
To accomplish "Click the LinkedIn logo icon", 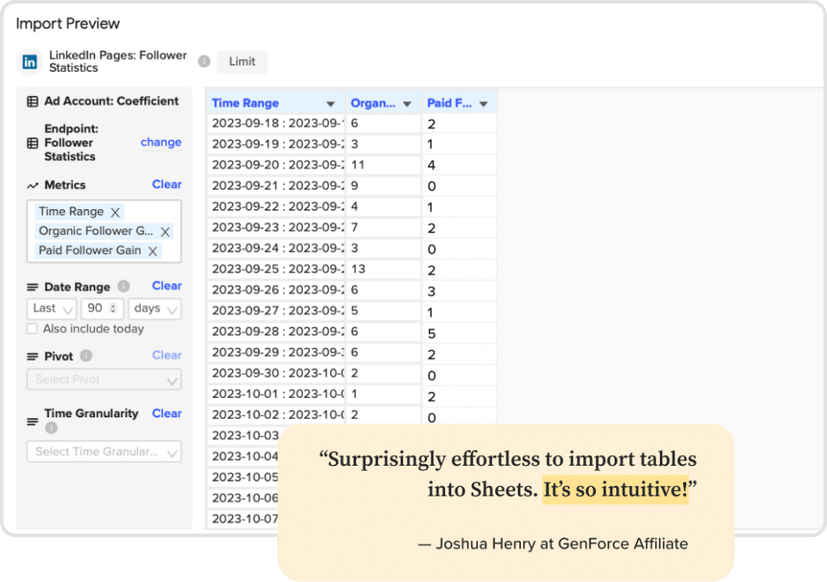I will point(30,62).
